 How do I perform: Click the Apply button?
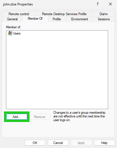(x=81, y=143)
